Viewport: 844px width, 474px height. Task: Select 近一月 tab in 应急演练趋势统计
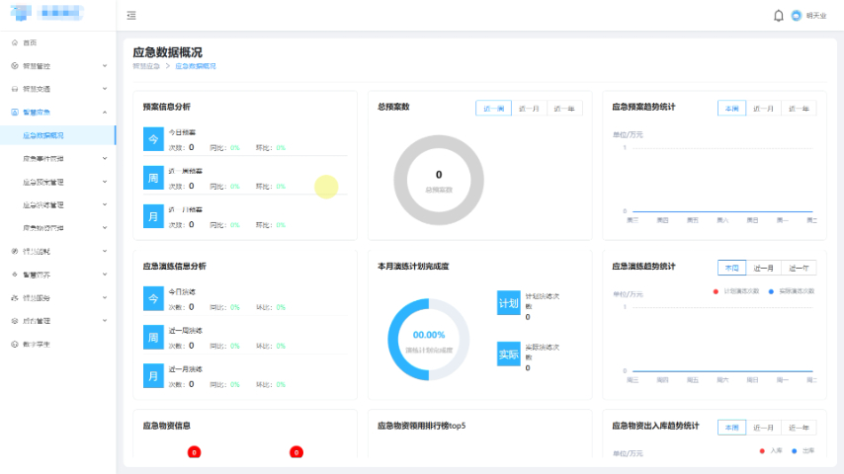pos(763,268)
